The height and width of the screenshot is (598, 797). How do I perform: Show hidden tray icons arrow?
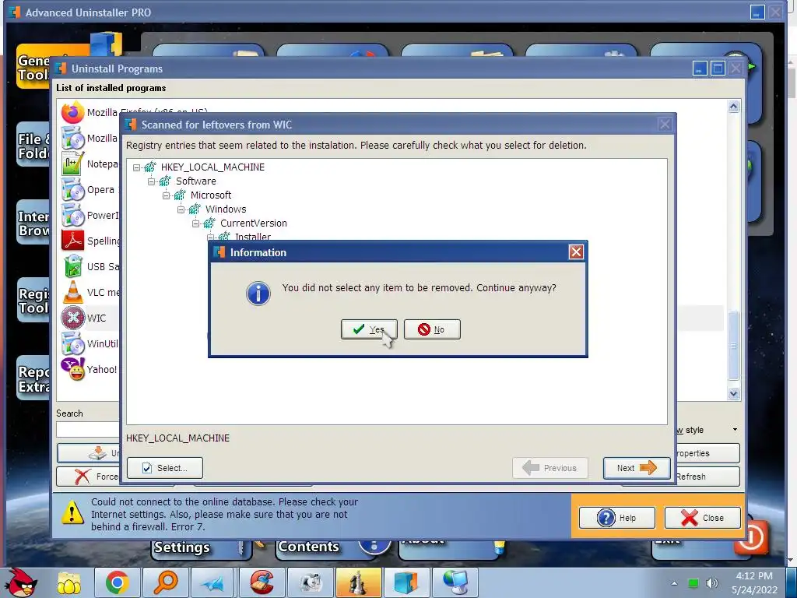674,583
